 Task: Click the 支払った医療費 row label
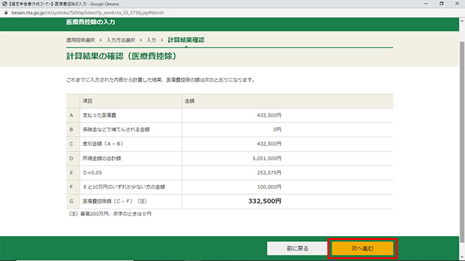tap(100, 114)
